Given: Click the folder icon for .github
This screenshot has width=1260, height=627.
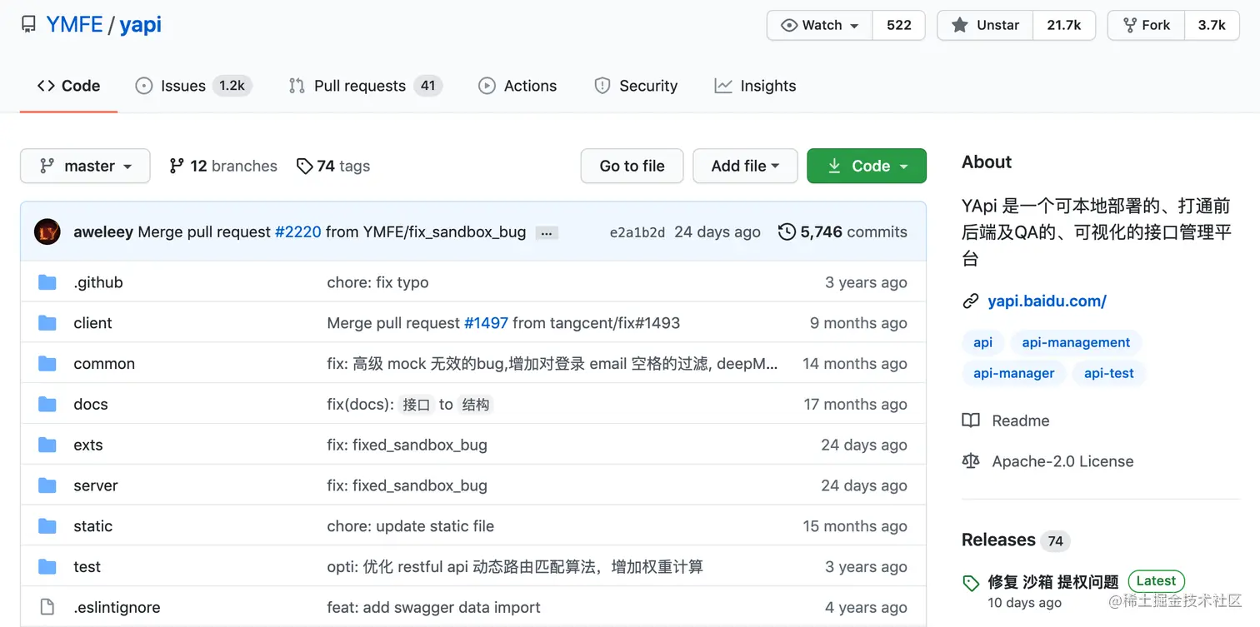Looking at the screenshot, I should pos(47,282).
